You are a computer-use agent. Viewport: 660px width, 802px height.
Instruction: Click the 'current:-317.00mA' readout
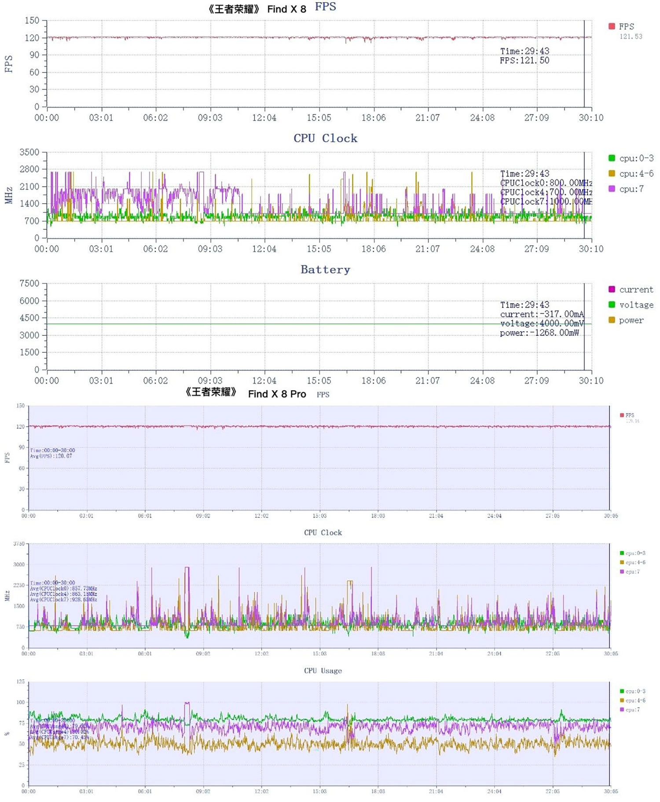[542, 314]
